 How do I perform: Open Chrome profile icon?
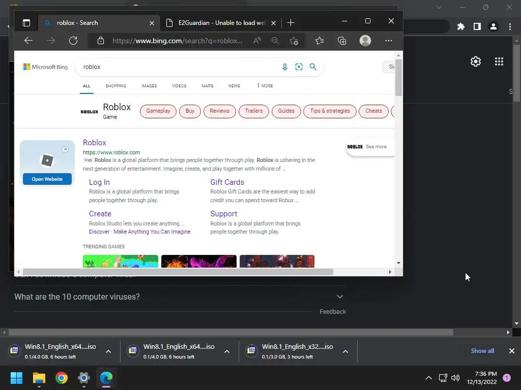[494, 26]
